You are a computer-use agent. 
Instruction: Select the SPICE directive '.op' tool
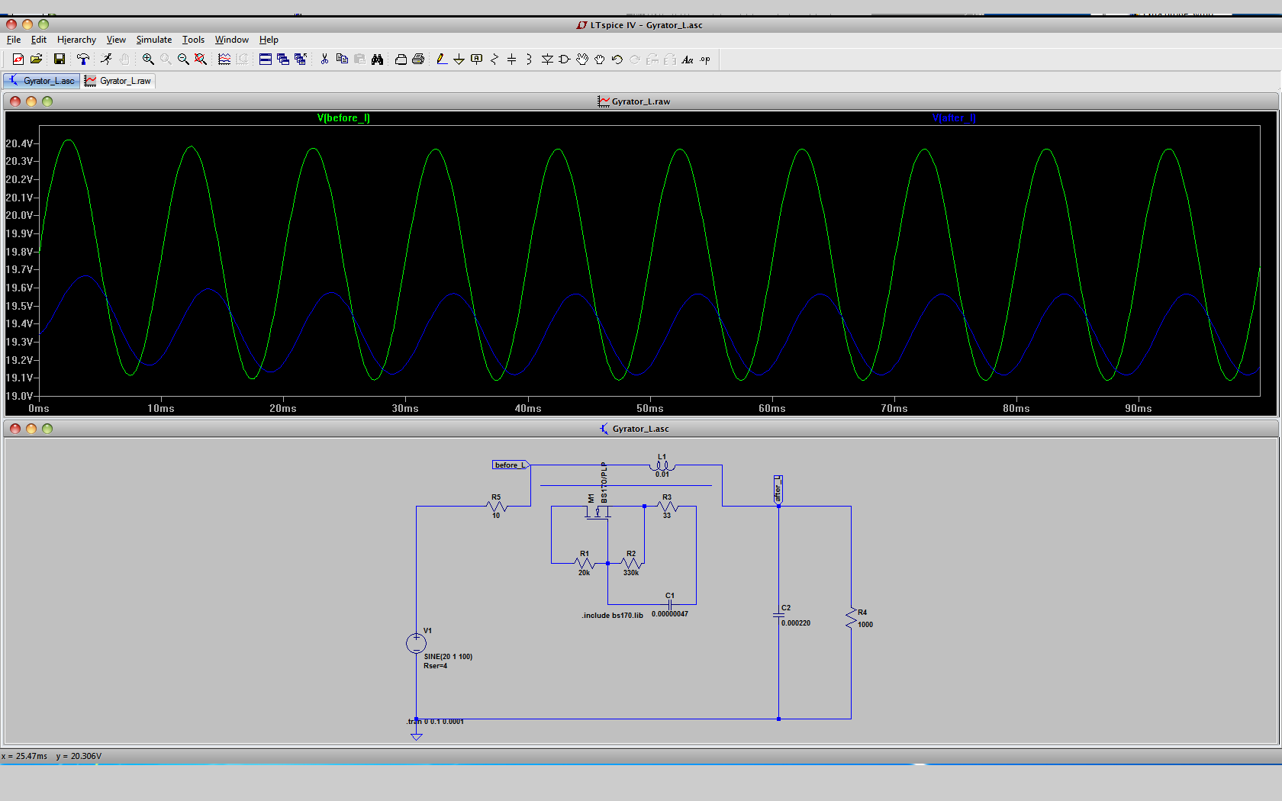705,60
